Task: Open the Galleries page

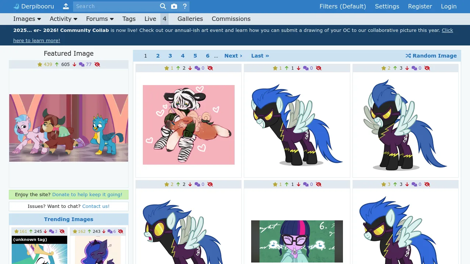Action: pos(190,19)
